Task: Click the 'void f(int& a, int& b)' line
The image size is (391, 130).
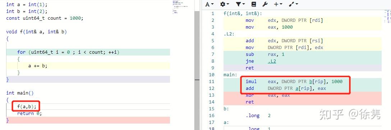Action: tap(36, 32)
